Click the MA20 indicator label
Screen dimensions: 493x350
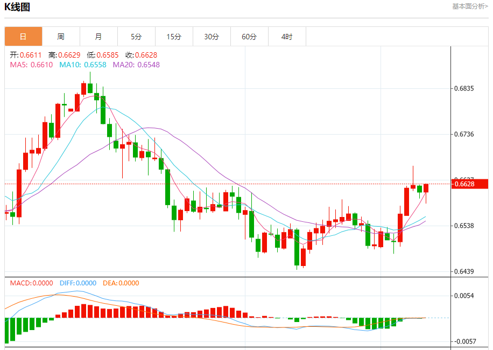(x=136, y=65)
